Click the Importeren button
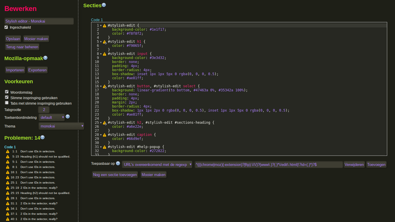 pyautogui.click(x=15, y=70)
